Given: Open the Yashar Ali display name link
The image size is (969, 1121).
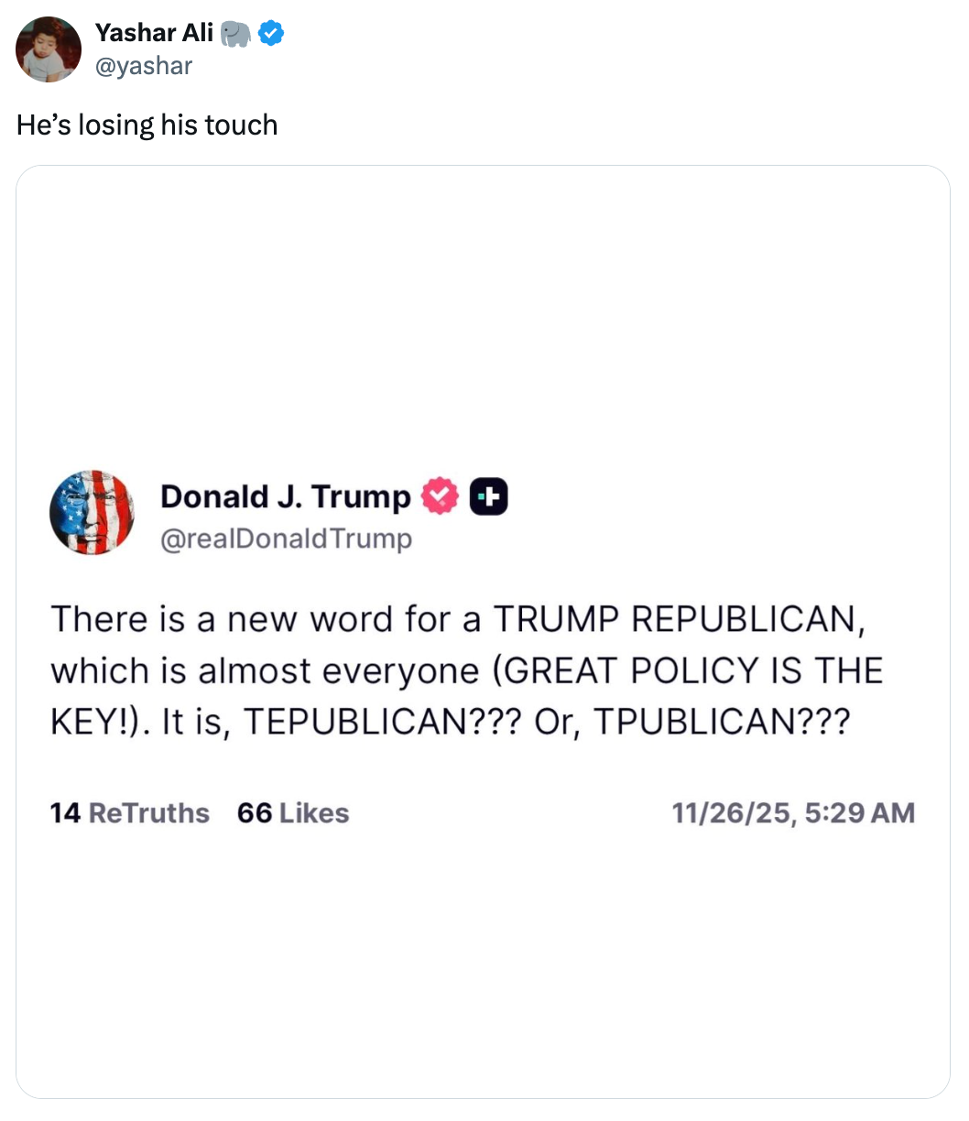Looking at the screenshot, I should tap(154, 33).
